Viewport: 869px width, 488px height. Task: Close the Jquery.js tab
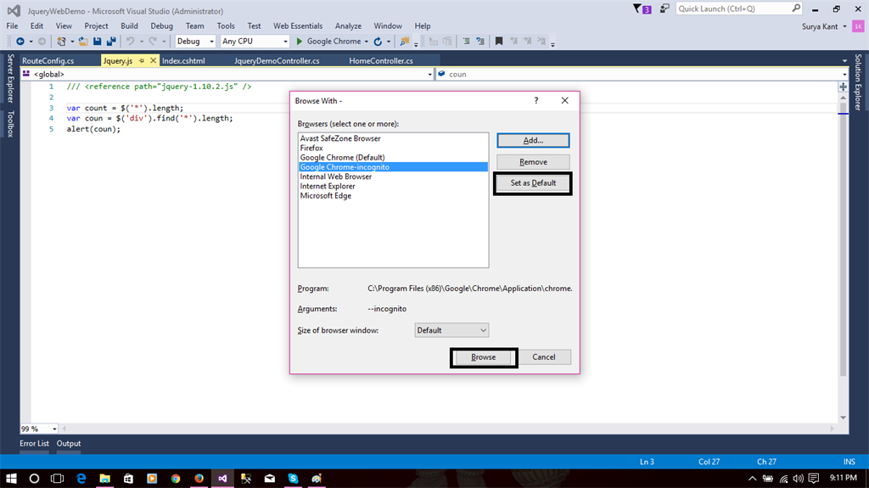click(x=153, y=60)
